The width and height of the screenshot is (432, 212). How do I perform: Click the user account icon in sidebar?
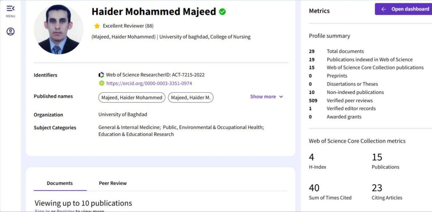(10, 32)
